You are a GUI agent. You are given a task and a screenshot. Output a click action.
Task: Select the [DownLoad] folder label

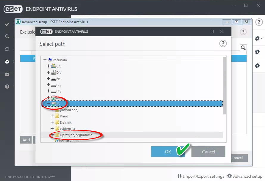pos(69,110)
